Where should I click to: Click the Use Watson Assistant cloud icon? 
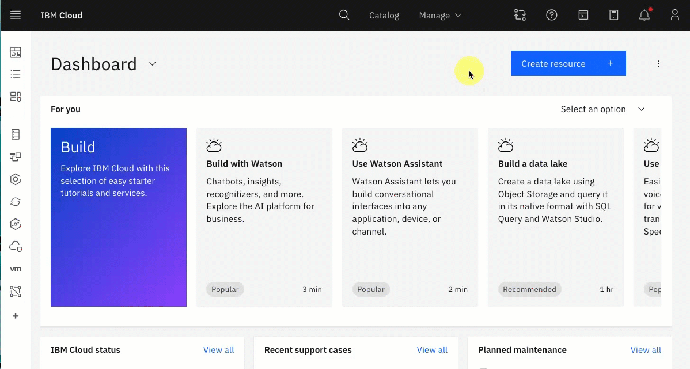tap(359, 145)
